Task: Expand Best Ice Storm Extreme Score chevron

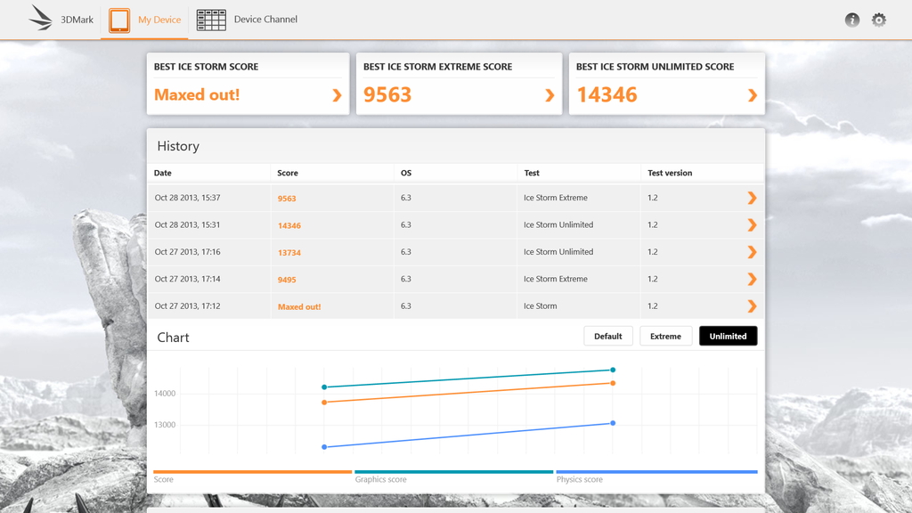Action: click(550, 95)
